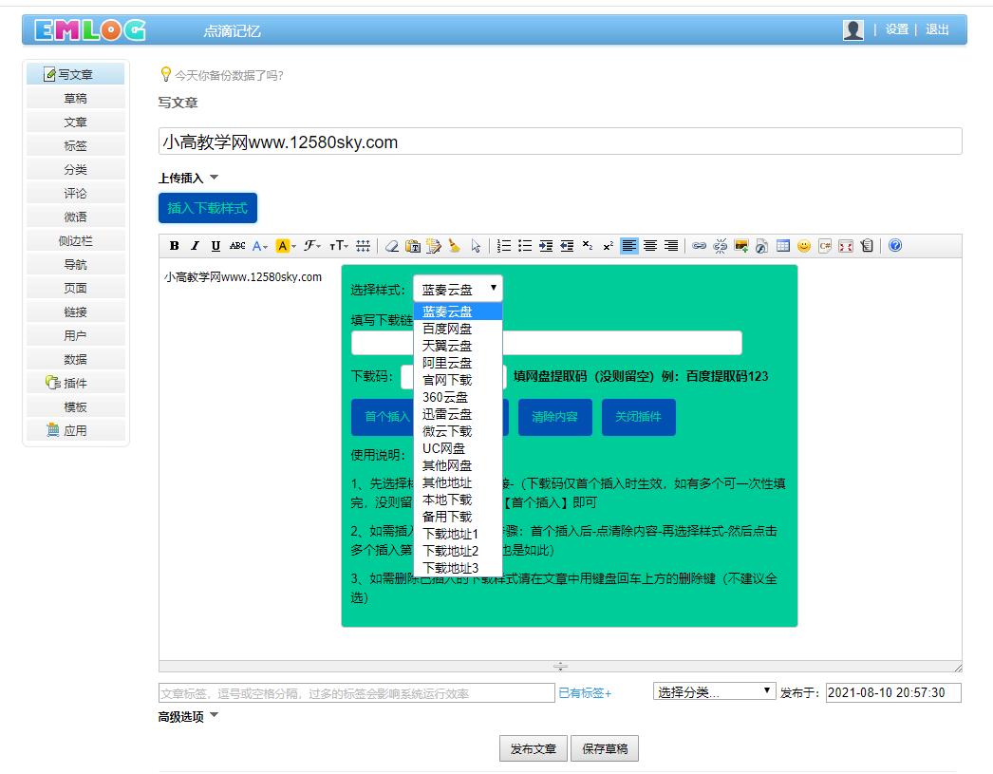Choose 360云盘 from the style list
Viewport: 993px width, 774px height.
pyautogui.click(x=458, y=397)
